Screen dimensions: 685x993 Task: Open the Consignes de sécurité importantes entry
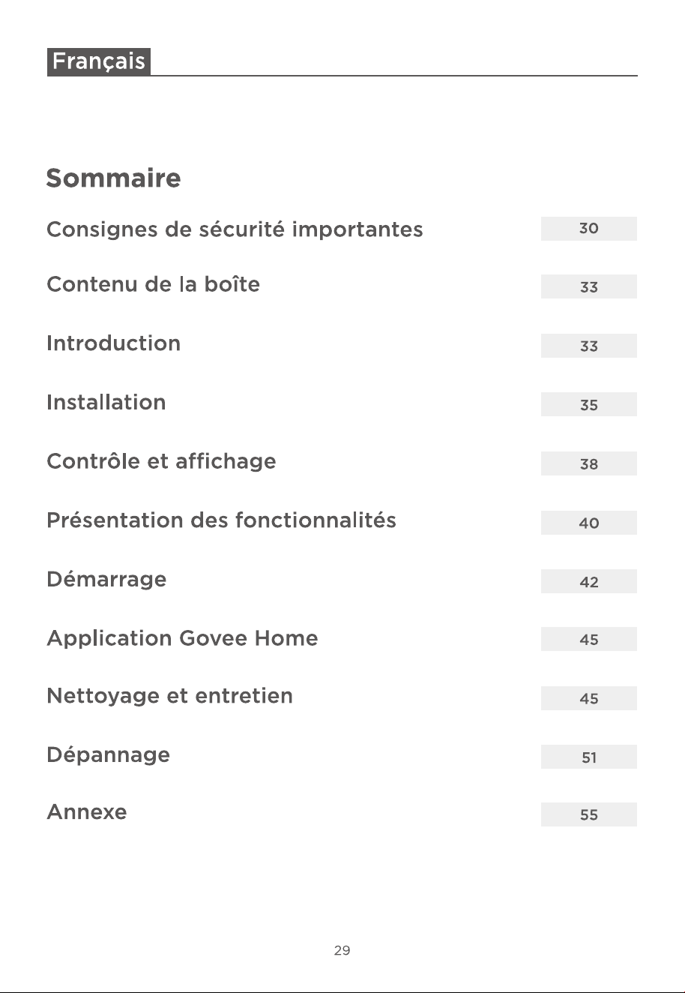[x=235, y=229]
